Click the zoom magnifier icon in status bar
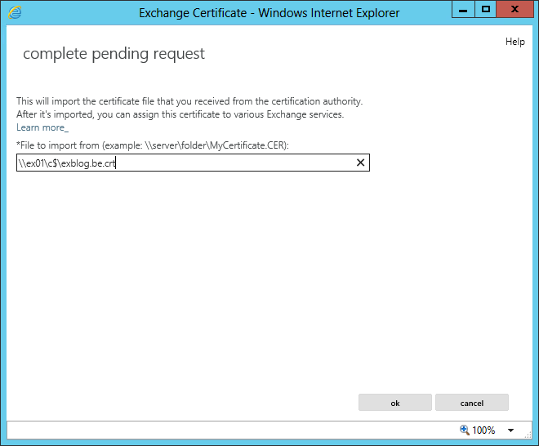Screen dimensions: 539x446 465,430
